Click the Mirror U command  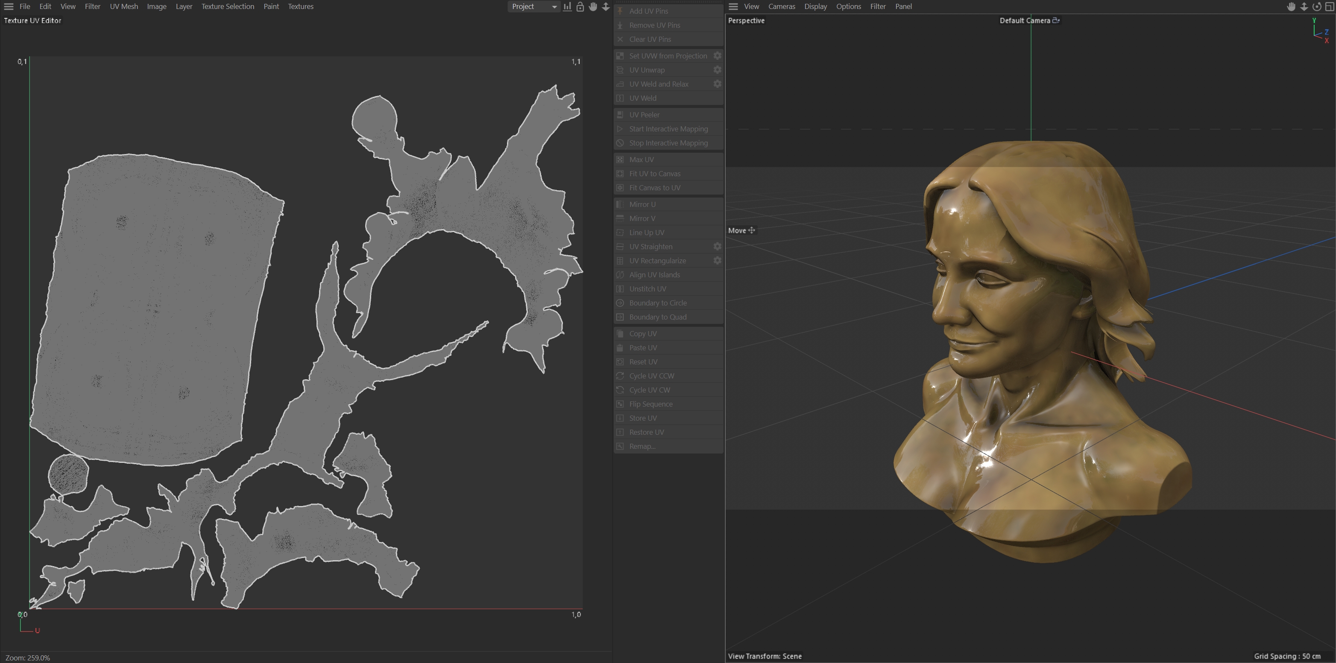pyautogui.click(x=642, y=204)
